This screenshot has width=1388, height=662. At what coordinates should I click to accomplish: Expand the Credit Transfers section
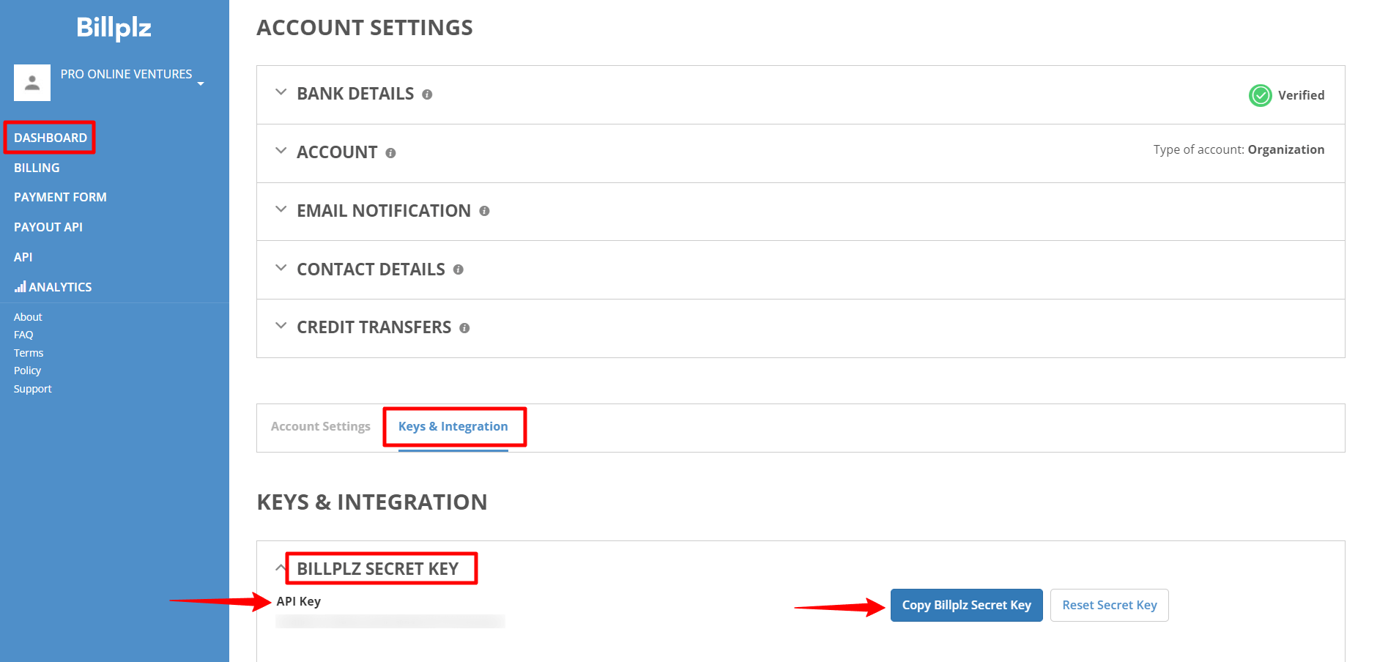(x=281, y=325)
